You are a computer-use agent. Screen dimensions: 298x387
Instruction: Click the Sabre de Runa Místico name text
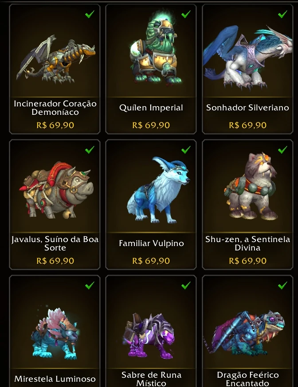[x=151, y=379]
